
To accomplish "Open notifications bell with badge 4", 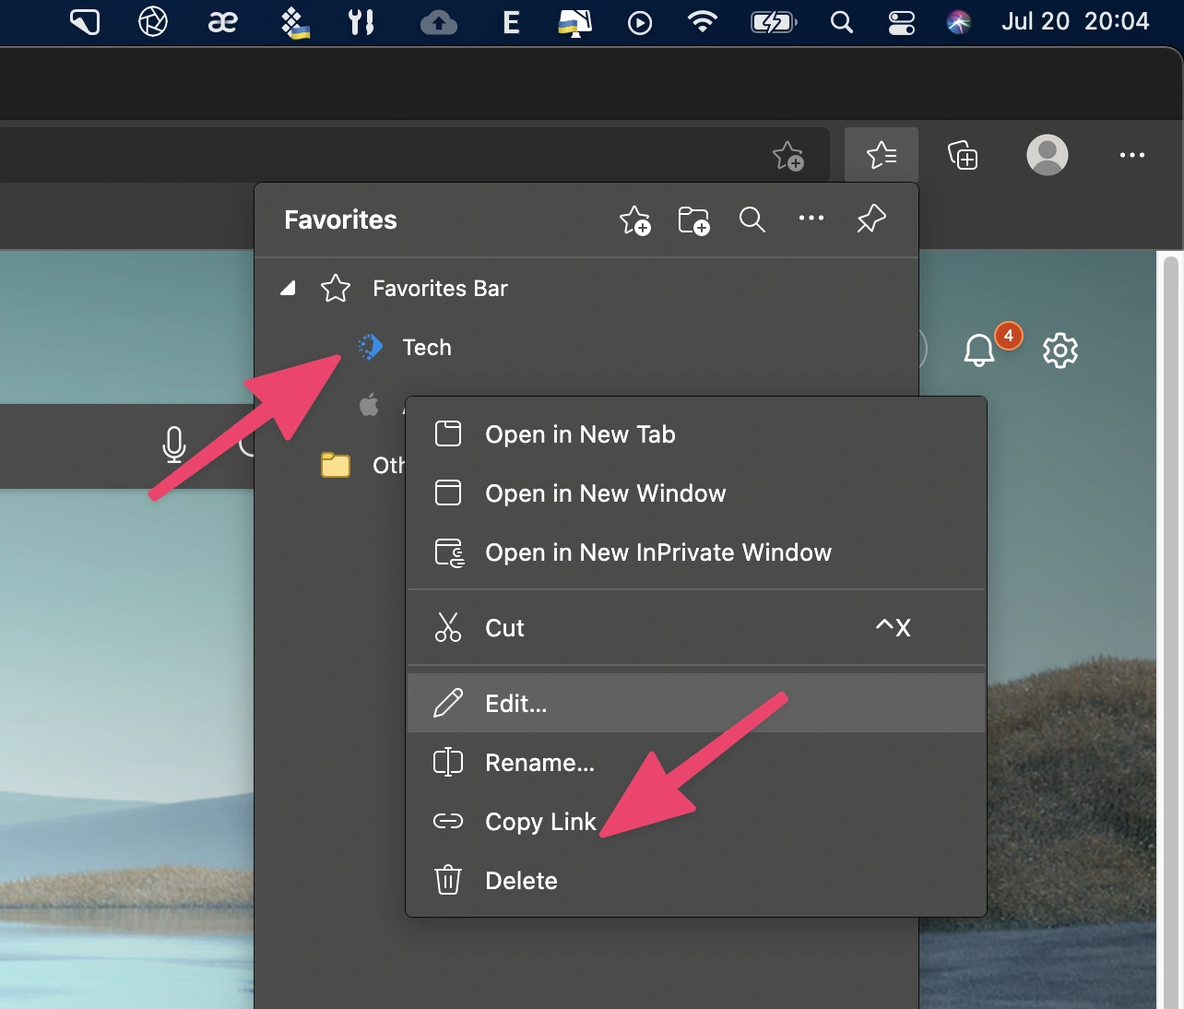I will coord(981,350).
